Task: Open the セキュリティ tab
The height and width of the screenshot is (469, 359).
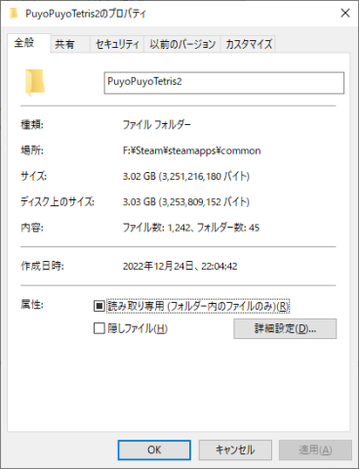Action: click(x=117, y=44)
